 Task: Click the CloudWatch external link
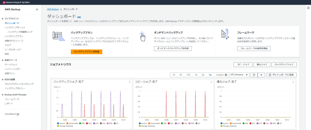click(x=12, y=114)
